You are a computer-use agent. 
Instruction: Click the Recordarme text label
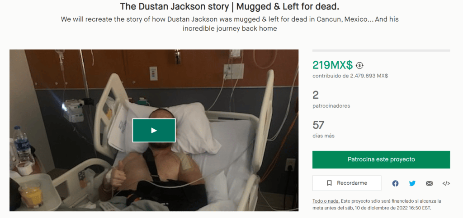352,183
